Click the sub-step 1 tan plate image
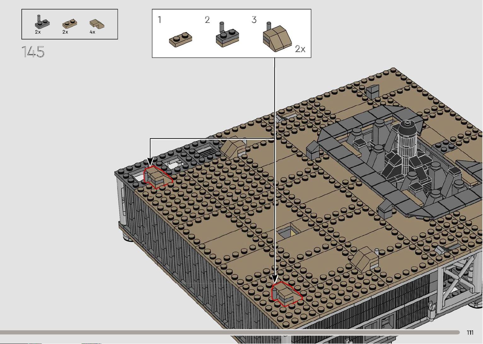The width and height of the screenshot is (483, 344). 181,39
